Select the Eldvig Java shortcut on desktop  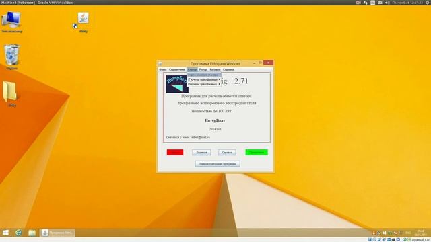pyautogui.click(x=83, y=22)
